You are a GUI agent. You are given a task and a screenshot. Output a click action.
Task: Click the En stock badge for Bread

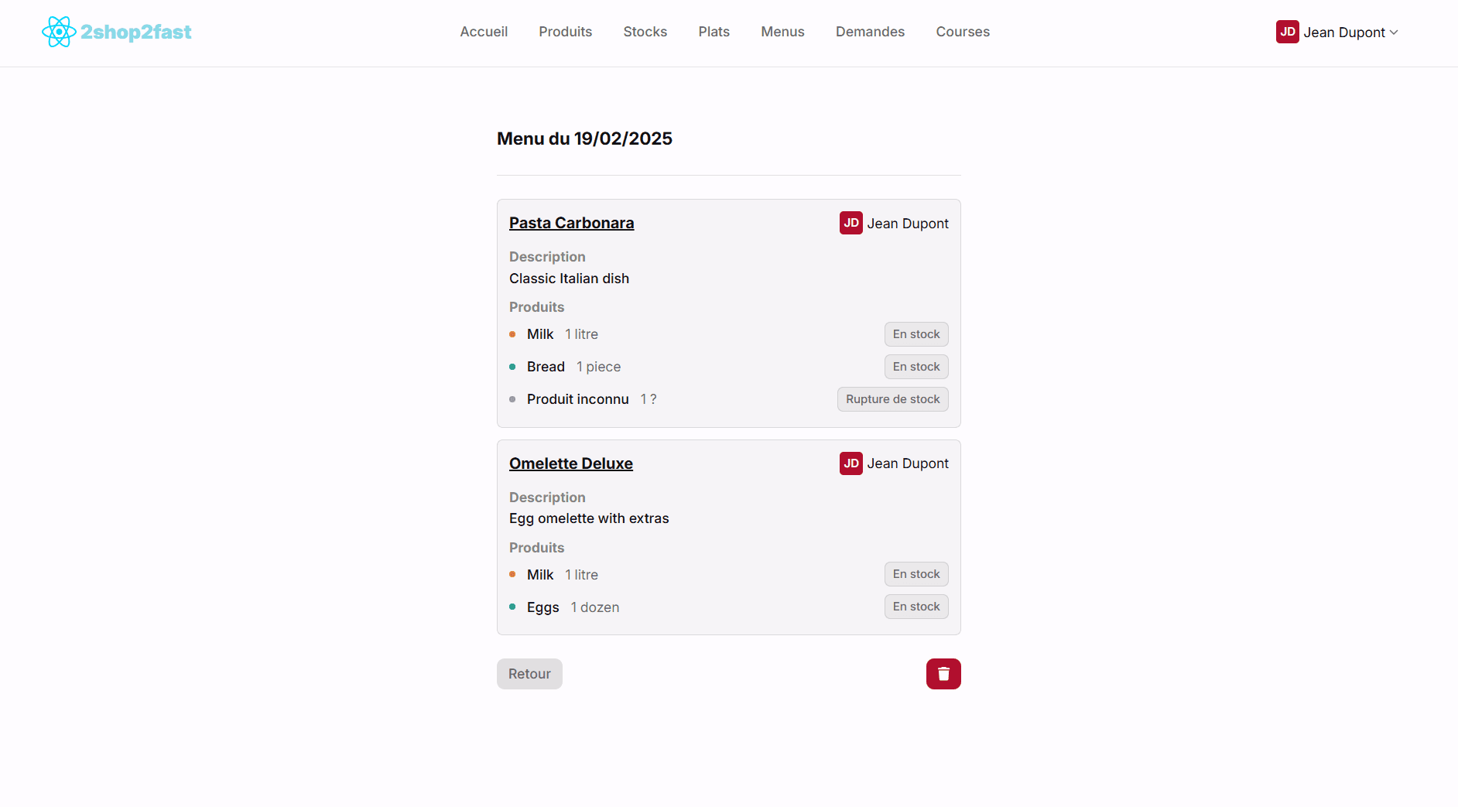click(916, 367)
